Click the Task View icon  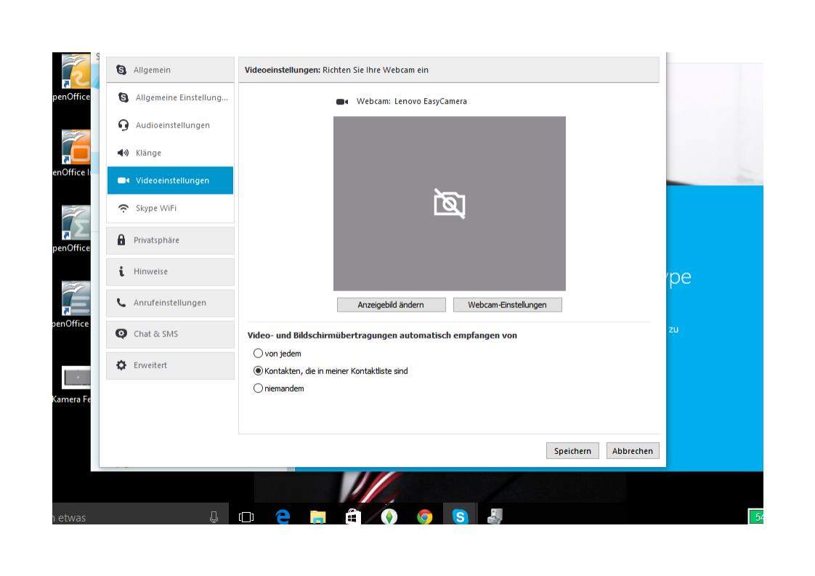coord(247,516)
